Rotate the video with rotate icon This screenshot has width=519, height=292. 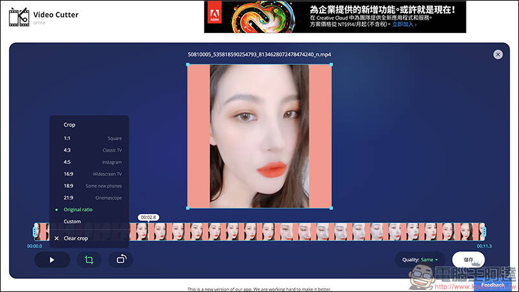point(121,259)
